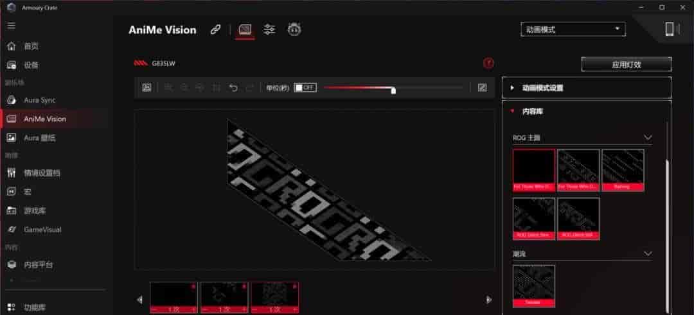Select the thumbnail under the 潮流 section
Screen dimensions: 694x315
click(x=534, y=286)
